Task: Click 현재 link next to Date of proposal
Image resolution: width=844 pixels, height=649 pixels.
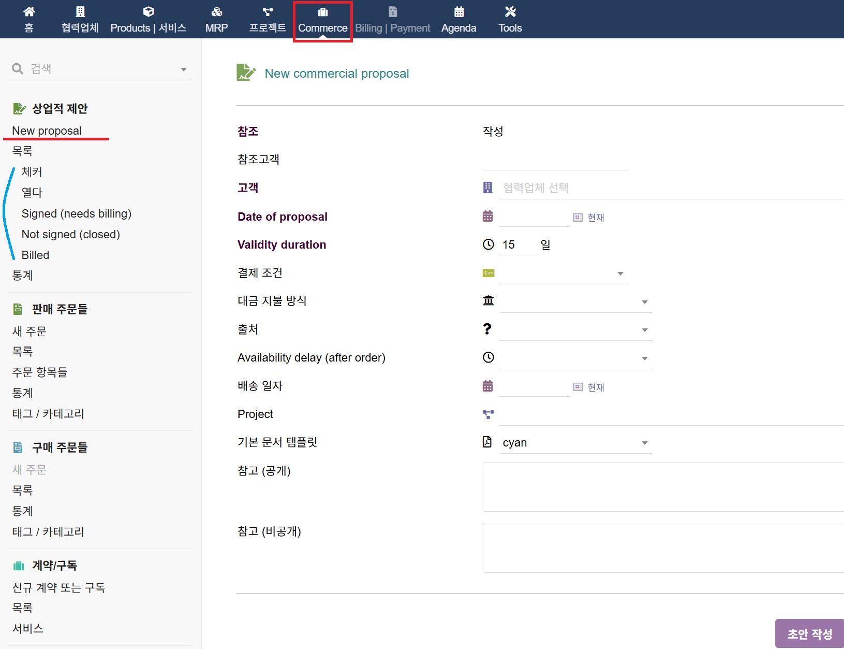Action: (595, 218)
